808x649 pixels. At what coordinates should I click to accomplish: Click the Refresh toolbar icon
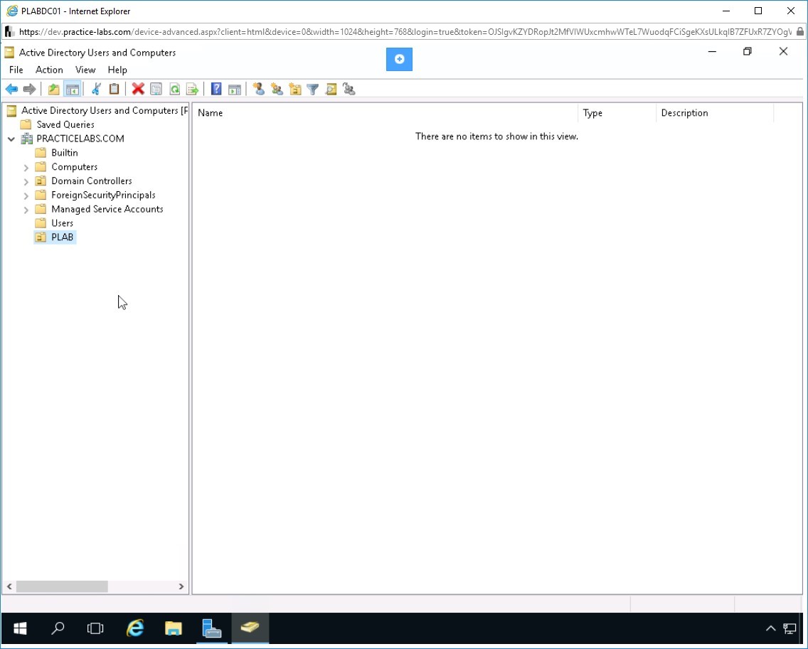pyautogui.click(x=174, y=89)
